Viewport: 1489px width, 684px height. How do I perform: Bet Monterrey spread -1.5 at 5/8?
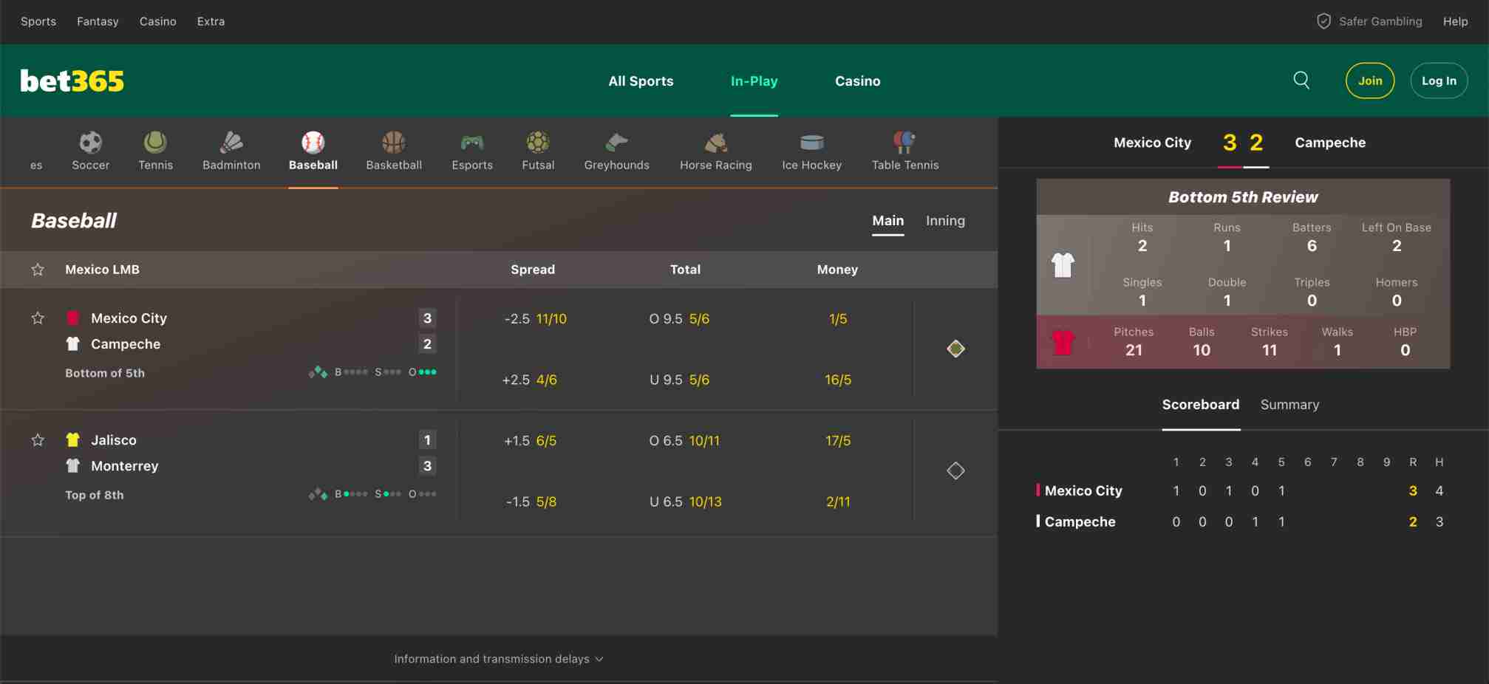531,502
